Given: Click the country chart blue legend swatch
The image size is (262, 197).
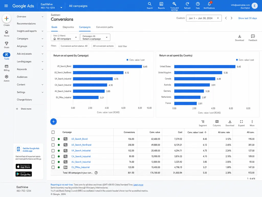Looking at the screenshot, I should 237,60.
